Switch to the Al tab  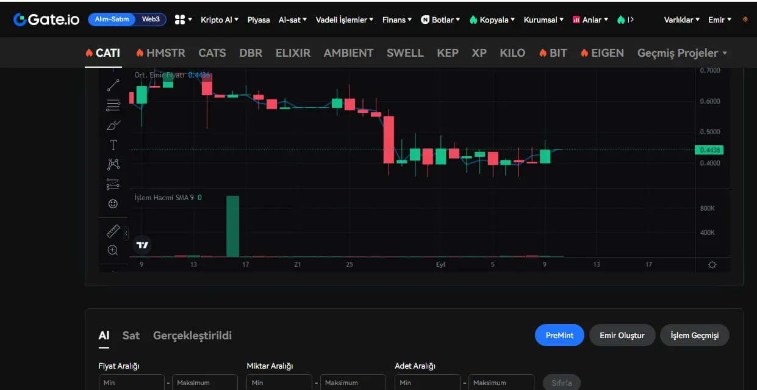pyautogui.click(x=104, y=335)
